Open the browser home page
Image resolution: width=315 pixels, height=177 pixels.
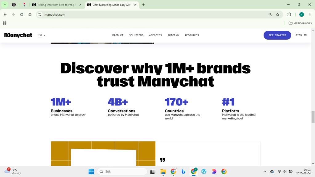30,14
